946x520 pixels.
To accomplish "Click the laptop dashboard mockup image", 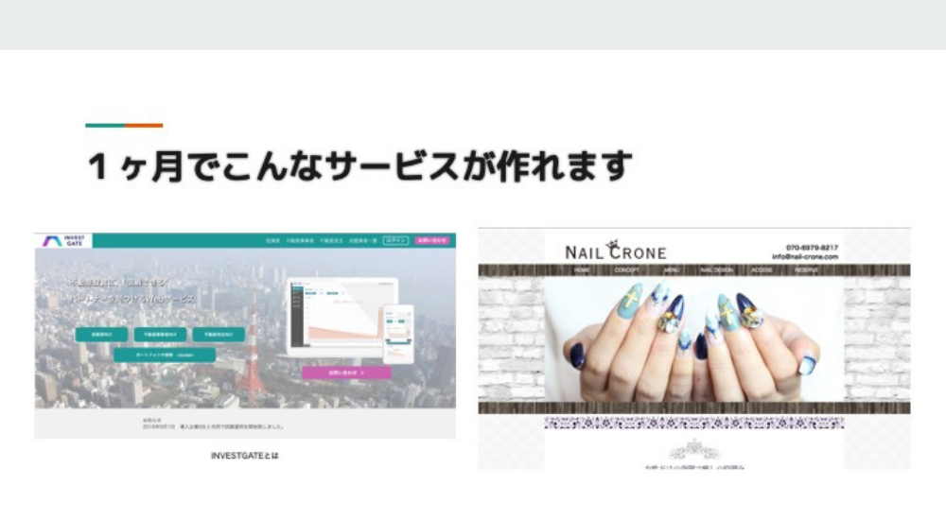I will pyautogui.click(x=336, y=310).
